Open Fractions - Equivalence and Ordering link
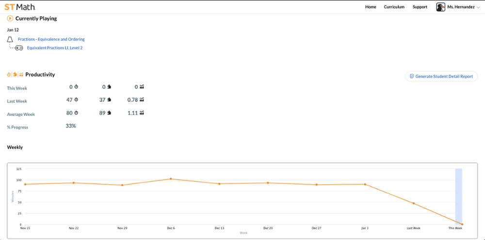The height and width of the screenshot is (240, 485). pos(51,39)
